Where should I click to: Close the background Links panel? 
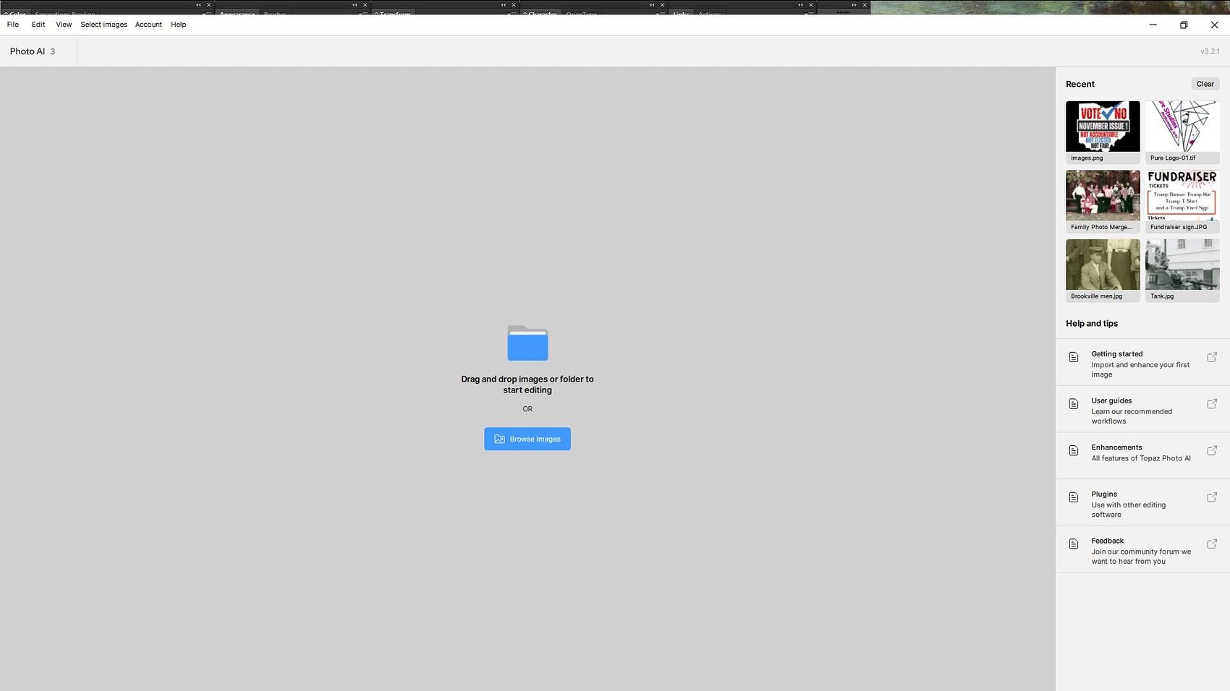click(x=810, y=5)
